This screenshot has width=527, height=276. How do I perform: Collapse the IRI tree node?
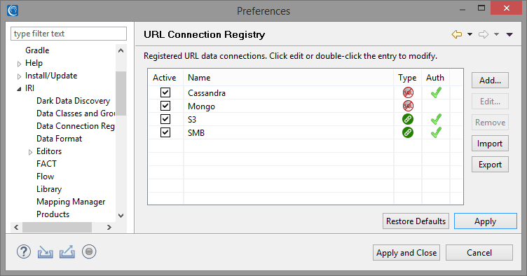19,89
